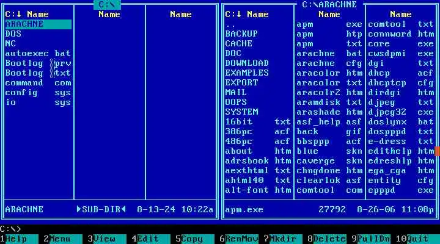Click the 3 View function key

107,239
